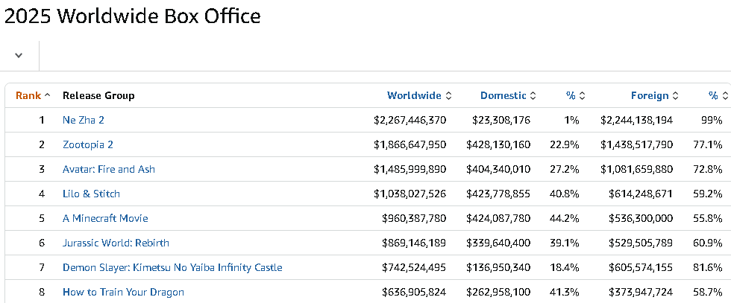
Task: Click the Foreign header label
Action: (x=650, y=96)
